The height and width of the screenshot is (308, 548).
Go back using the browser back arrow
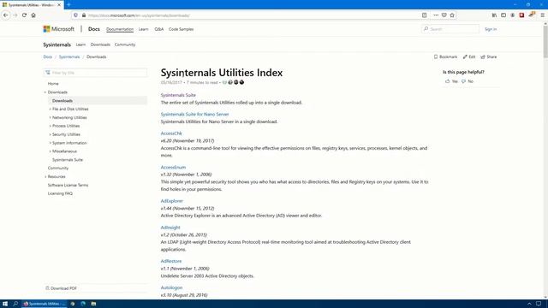point(6,15)
